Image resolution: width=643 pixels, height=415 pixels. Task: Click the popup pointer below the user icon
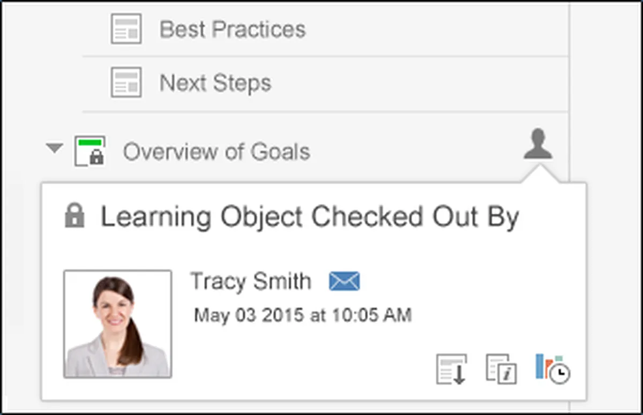point(540,173)
